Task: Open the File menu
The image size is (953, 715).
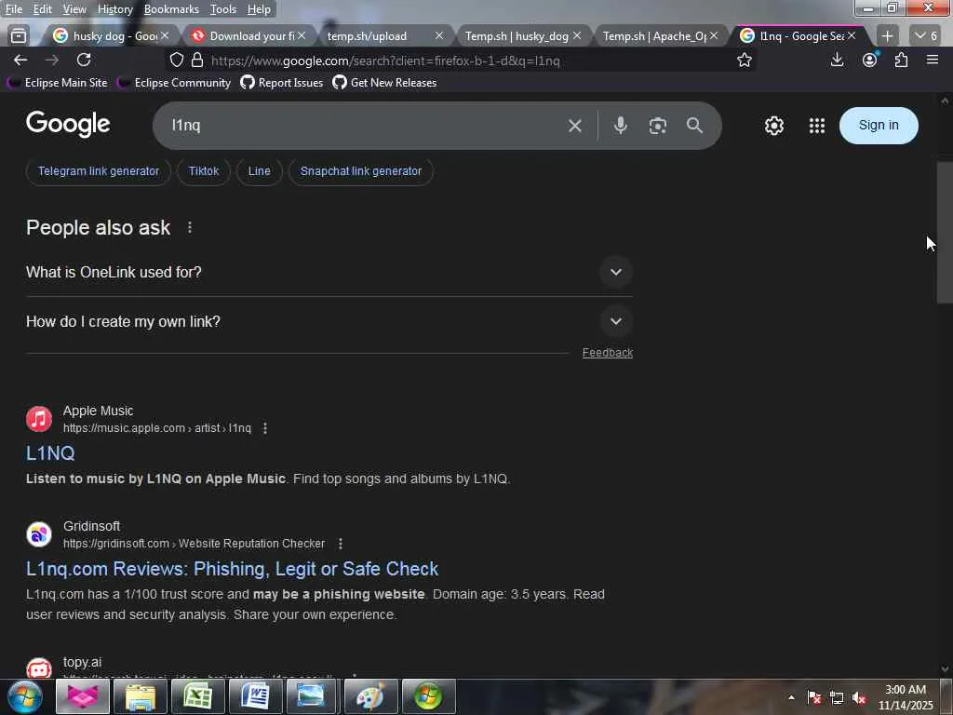Action: point(13,9)
